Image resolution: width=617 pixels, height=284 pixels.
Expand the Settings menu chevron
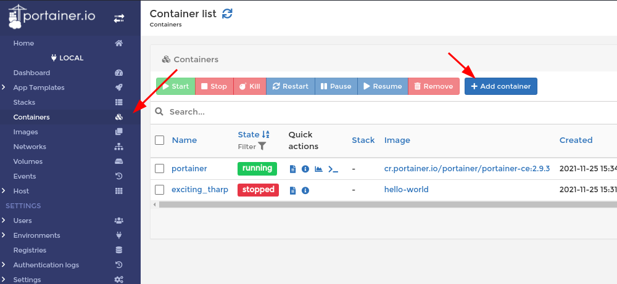coord(4,279)
